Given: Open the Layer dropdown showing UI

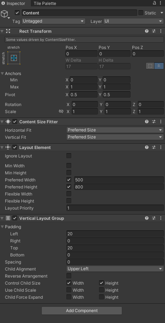Looking at the screenshot, I should tap(133, 21).
